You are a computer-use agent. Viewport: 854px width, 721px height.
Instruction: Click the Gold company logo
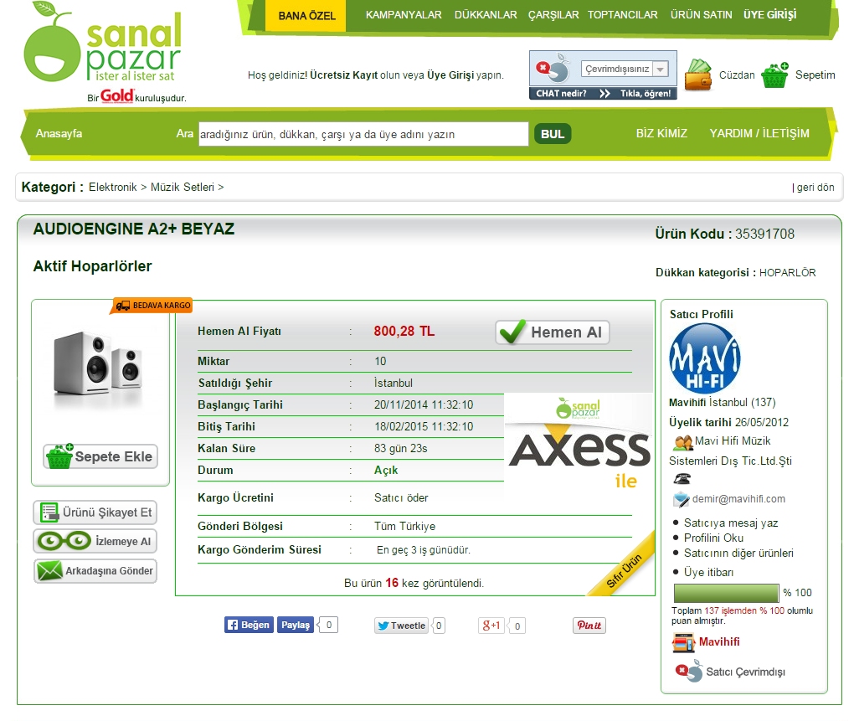[117, 95]
